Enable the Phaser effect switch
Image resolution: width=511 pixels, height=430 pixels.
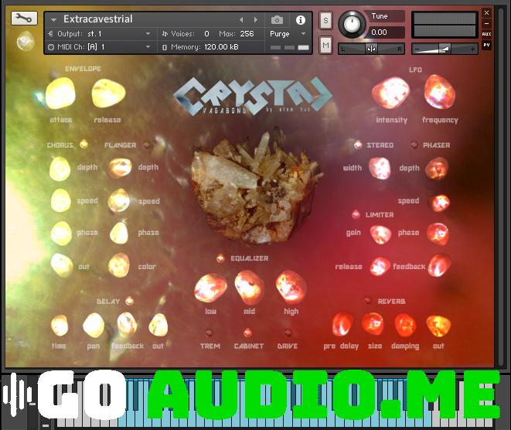[x=414, y=145]
